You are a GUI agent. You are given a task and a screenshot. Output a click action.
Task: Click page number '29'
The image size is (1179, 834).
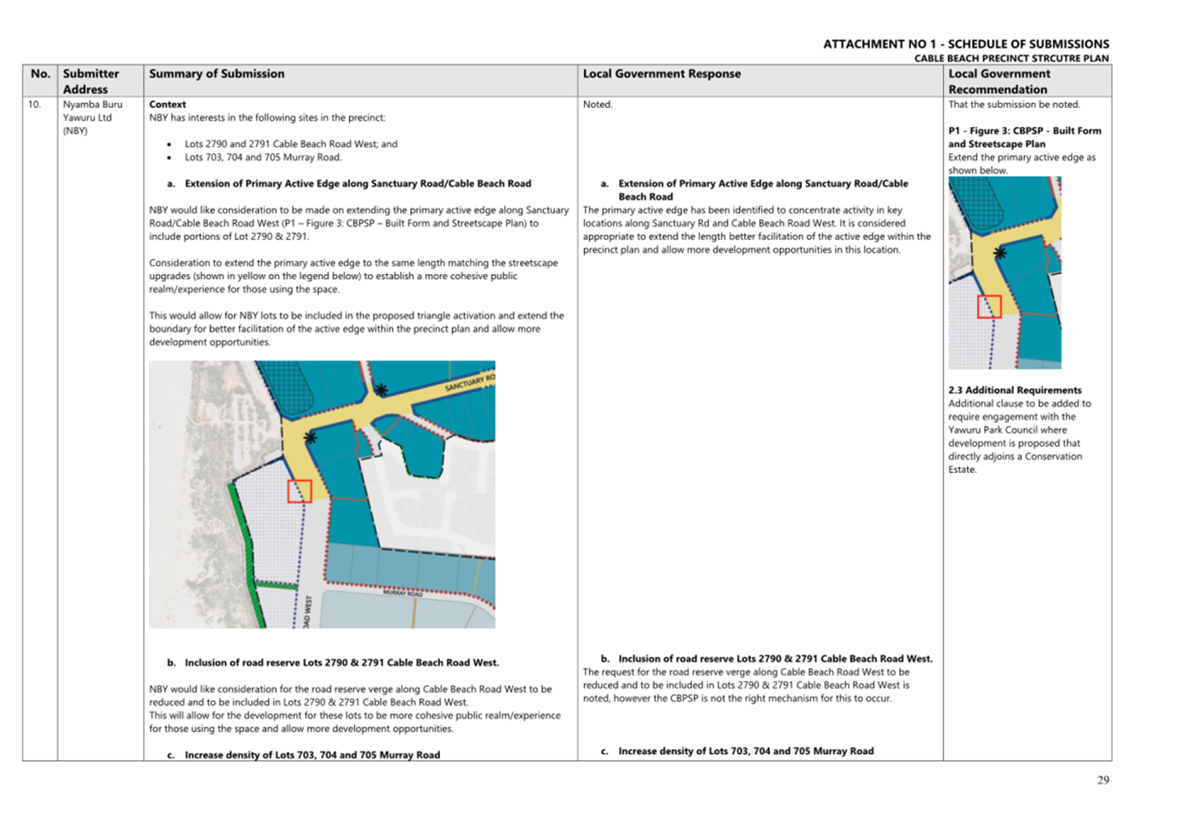[x=1103, y=780]
